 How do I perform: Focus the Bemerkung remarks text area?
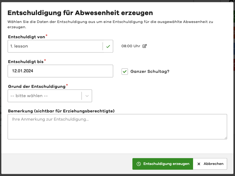coord(117,127)
